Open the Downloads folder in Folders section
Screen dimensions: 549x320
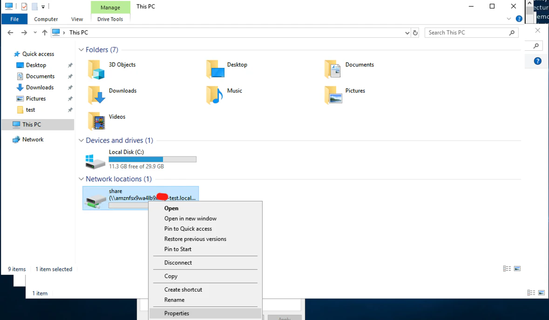pyautogui.click(x=96, y=95)
